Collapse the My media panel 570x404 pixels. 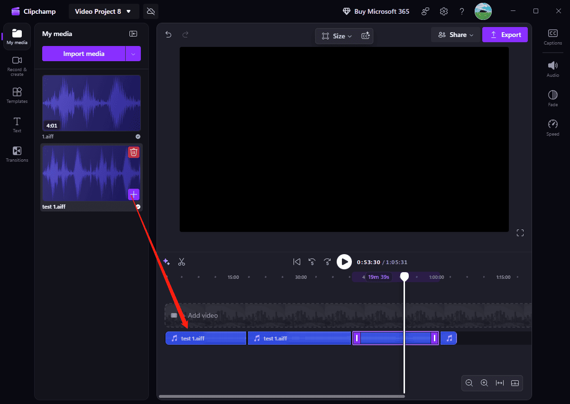coord(133,33)
